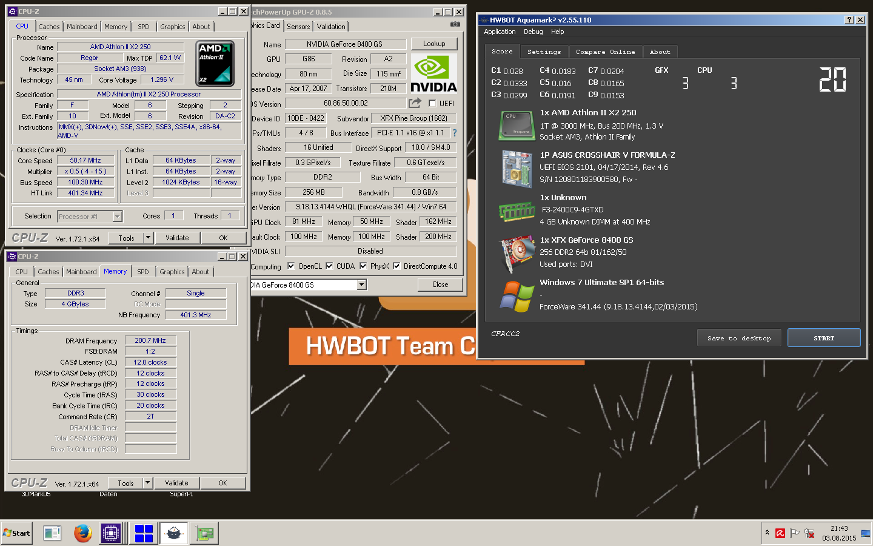The height and width of the screenshot is (546, 873).
Task: Open Firefox from the taskbar
Action: point(83,533)
